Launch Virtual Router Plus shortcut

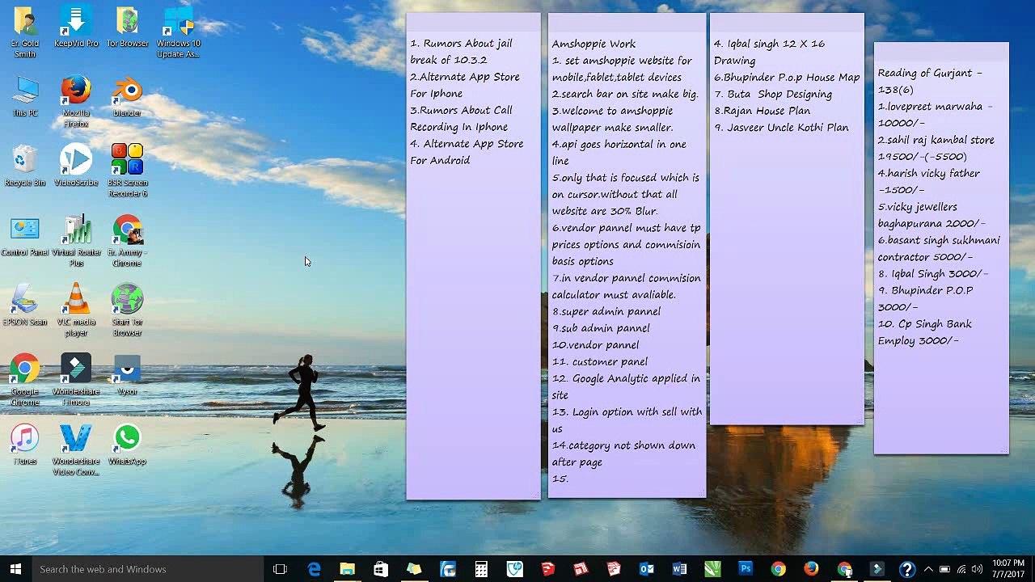[76, 241]
